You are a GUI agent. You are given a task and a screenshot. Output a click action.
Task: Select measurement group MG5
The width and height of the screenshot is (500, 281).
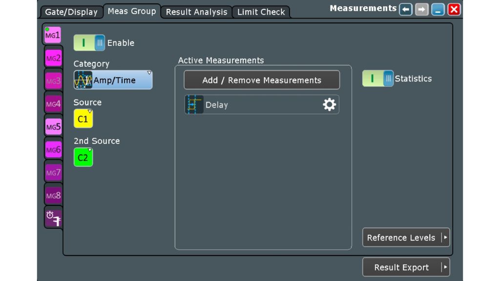(x=53, y=126)
